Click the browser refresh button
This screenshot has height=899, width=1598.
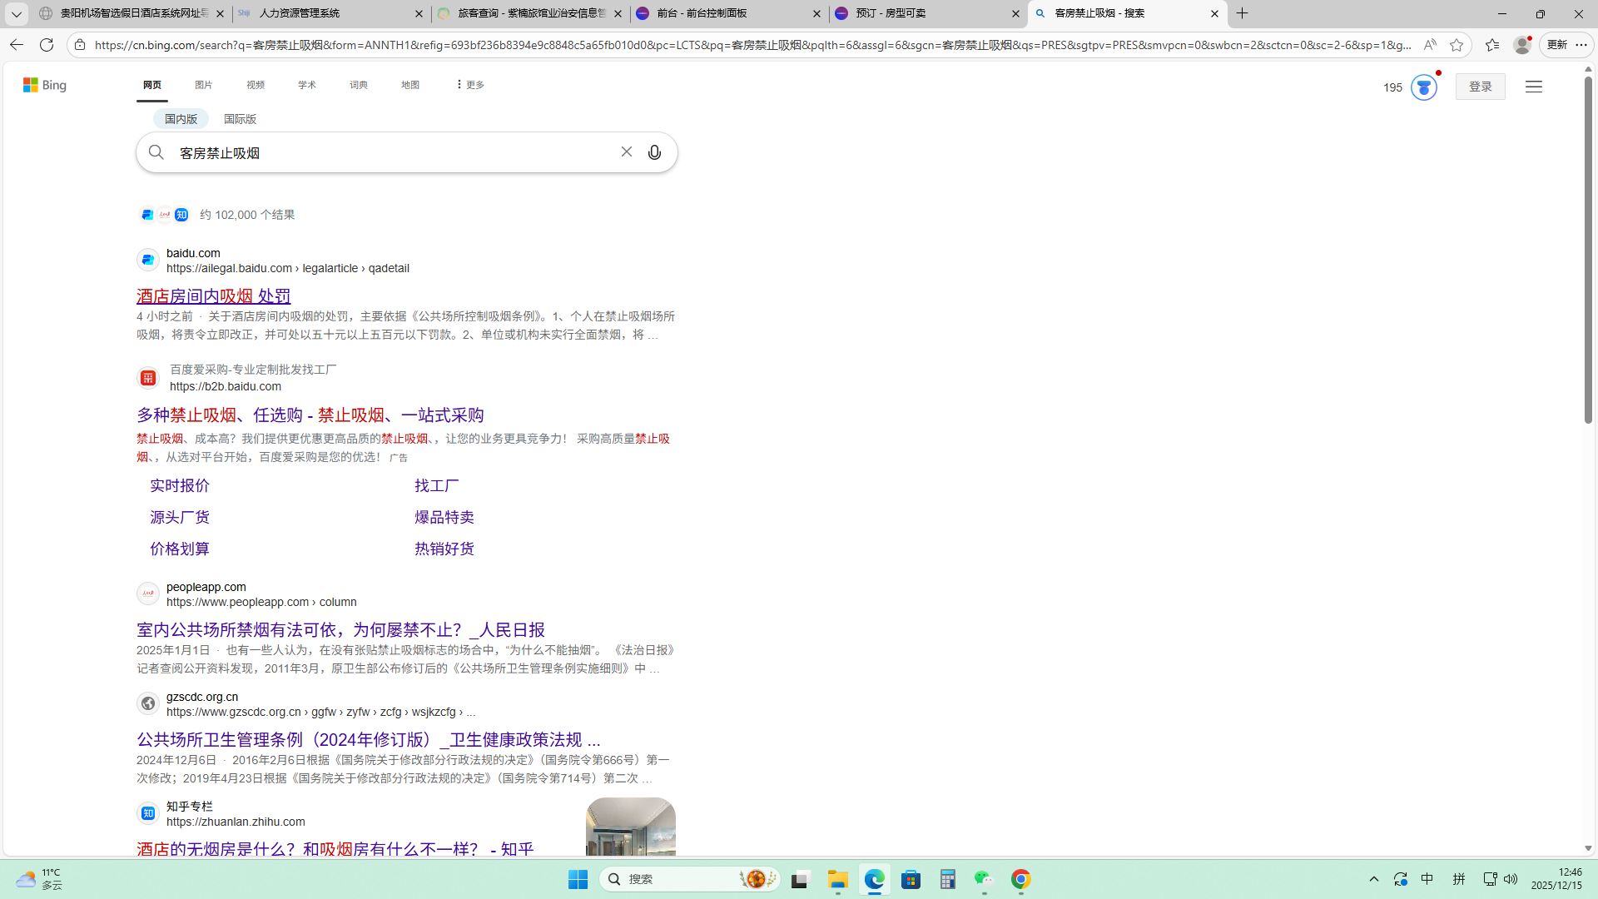click(47, 45)
